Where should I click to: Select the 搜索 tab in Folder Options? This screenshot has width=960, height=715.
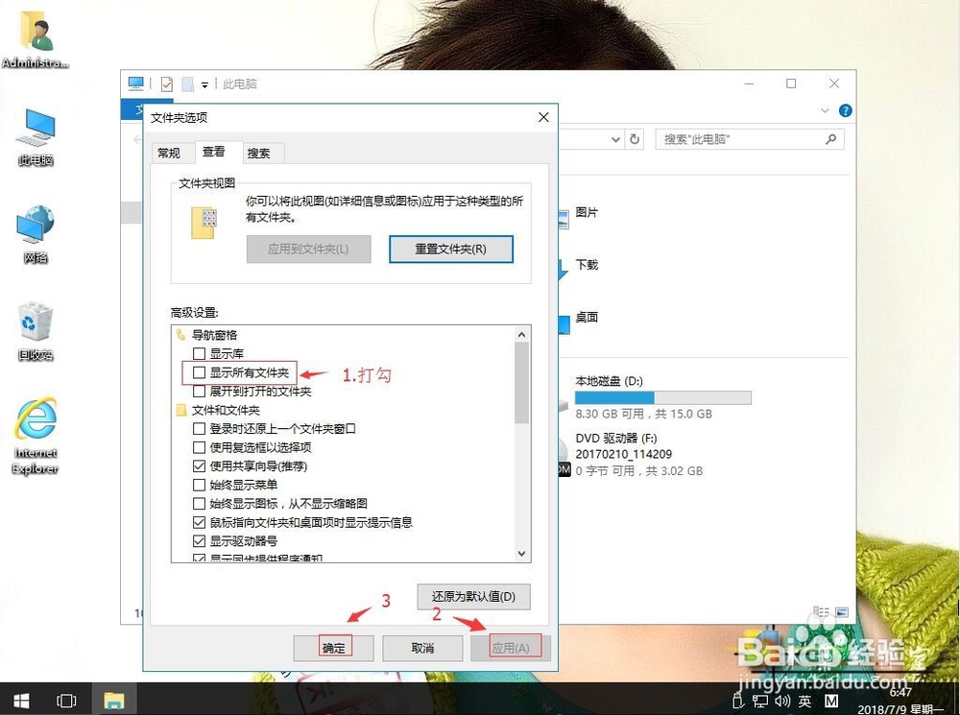pyautogui.click(x=260, y=152)
